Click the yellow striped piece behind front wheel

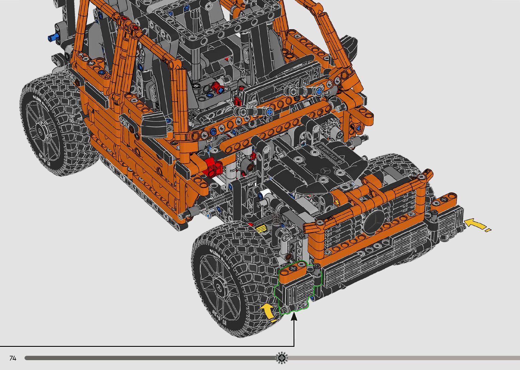tap(261, 229)
